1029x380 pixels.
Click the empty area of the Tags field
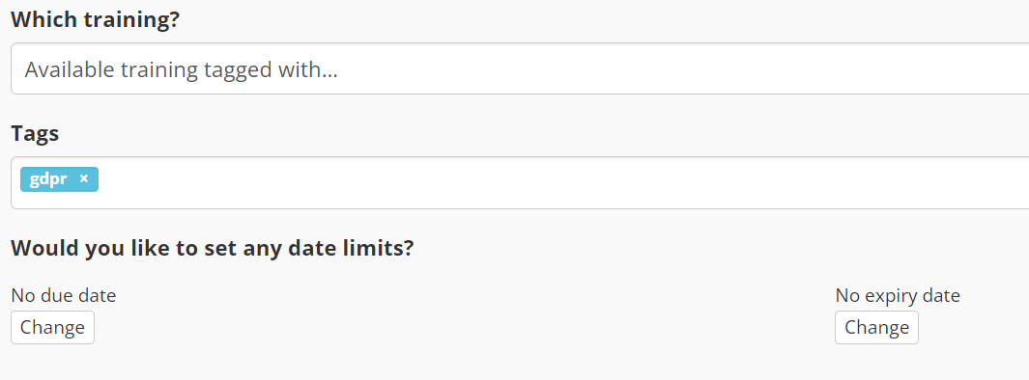click(564, 183)
